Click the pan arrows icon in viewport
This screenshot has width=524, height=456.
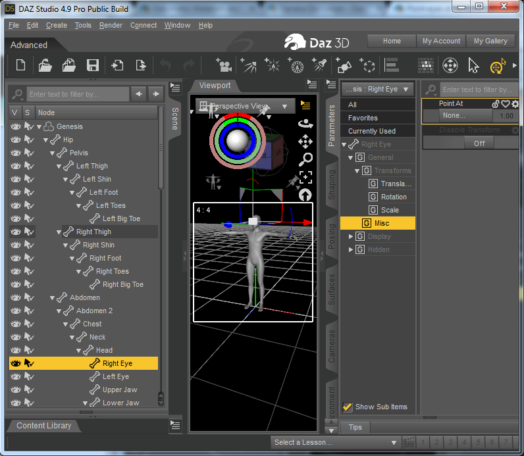(x=305, y=141)
